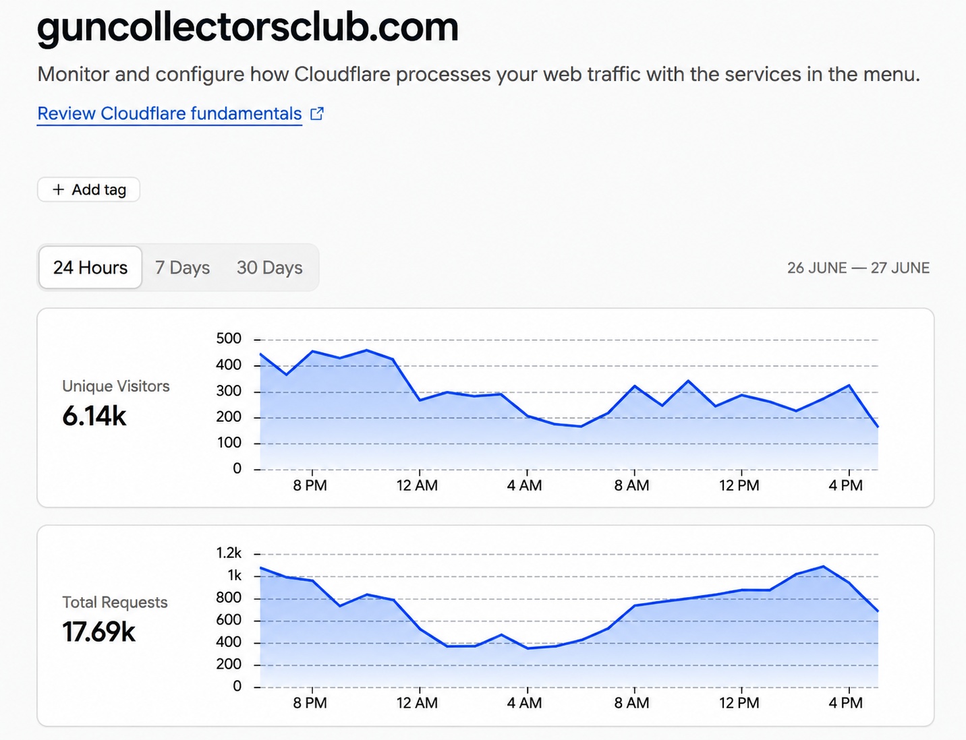Select the 24 Hours tab
This screenshot has width=966, height=740.
click(x=90, y=268)
